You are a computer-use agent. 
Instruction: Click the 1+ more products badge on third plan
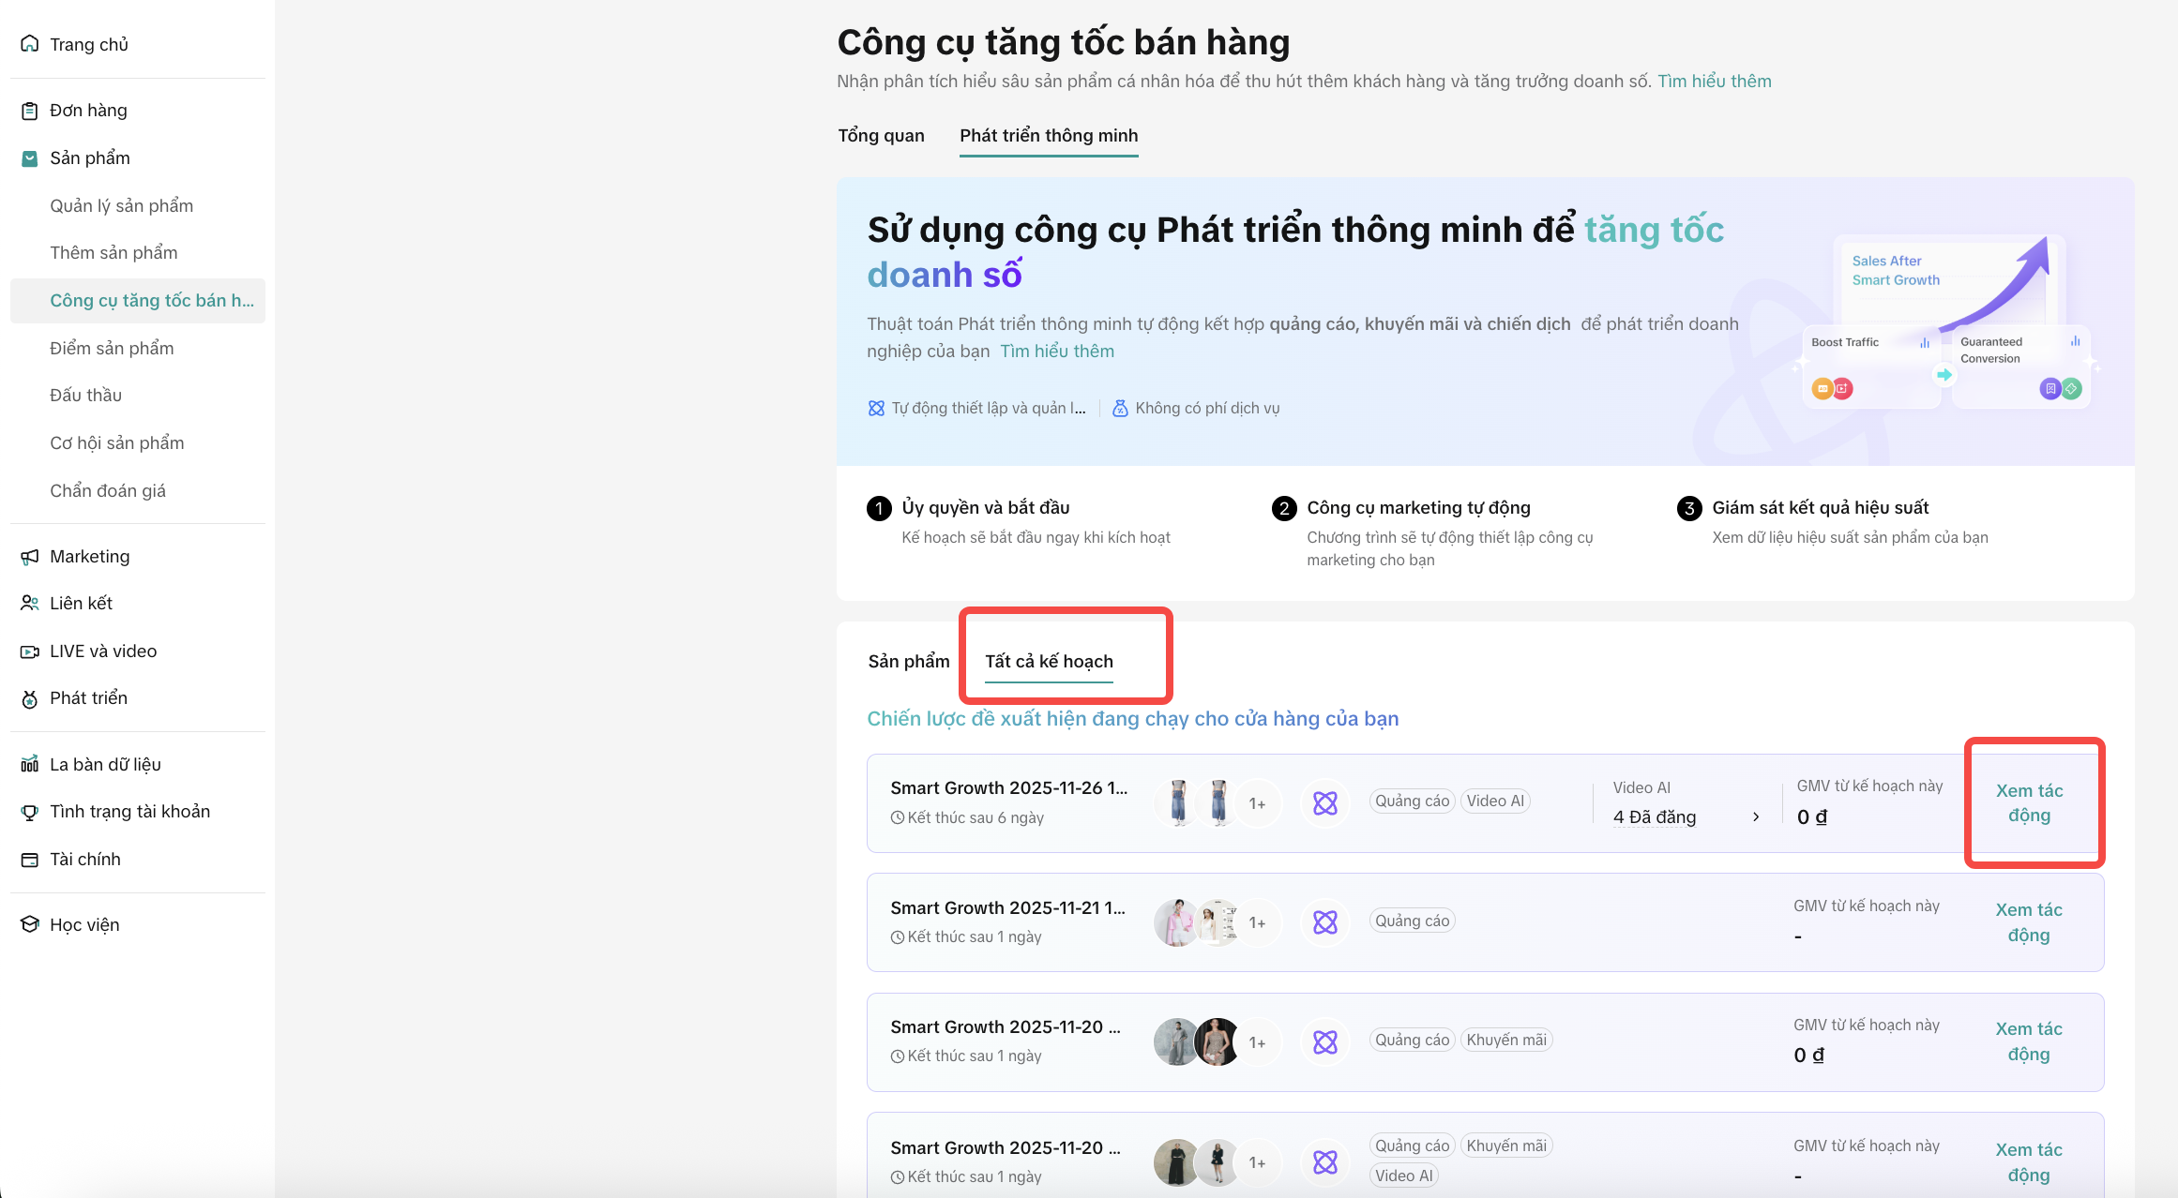1257,1042
